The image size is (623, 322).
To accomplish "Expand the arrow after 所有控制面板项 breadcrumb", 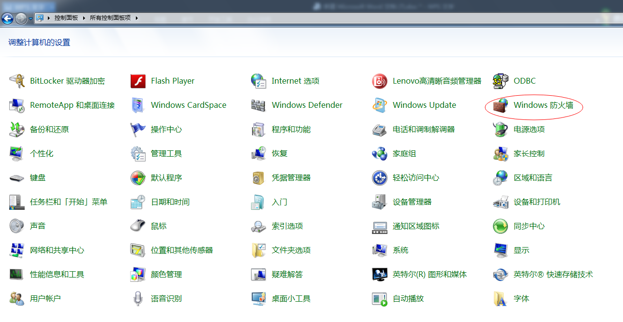I will (136, 18).
